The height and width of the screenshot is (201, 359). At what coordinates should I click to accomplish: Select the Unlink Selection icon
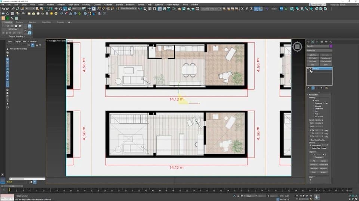18,9
